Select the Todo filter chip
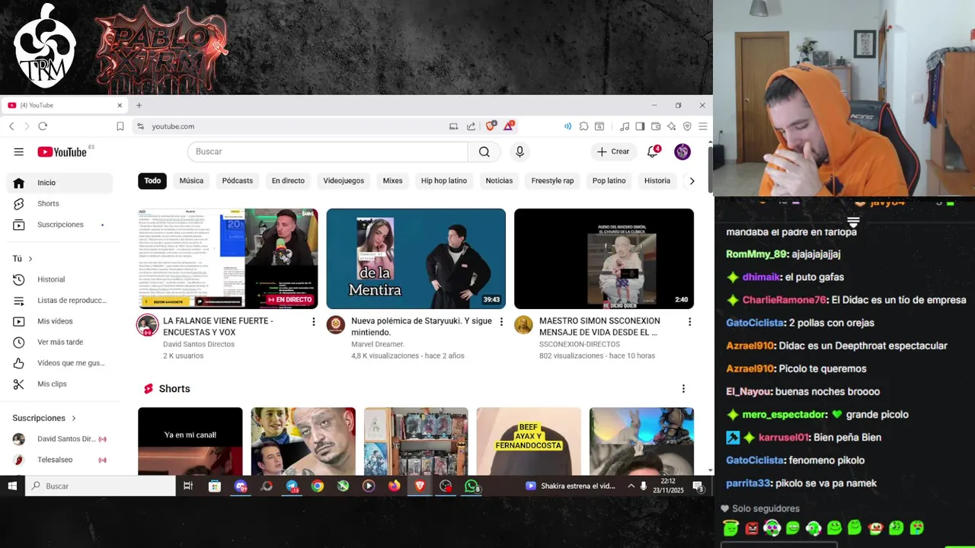Image resolution: width=975 pixels, height=548 pixels. coord(152,180)
